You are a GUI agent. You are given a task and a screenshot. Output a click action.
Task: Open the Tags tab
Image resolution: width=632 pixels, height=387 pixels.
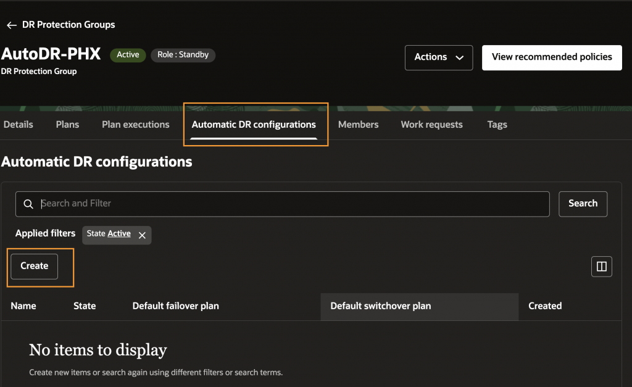coord(497,125)
